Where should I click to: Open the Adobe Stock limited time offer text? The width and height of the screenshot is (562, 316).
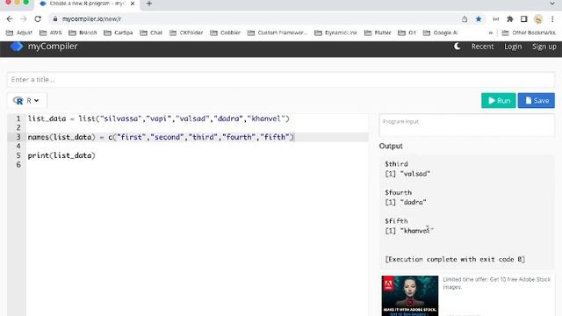[x=497, y=283]
